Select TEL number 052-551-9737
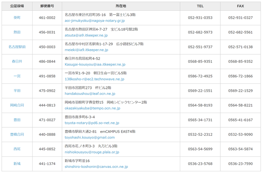Image resolution: width=262 pixels, height=173 pixels. [200, 47]
